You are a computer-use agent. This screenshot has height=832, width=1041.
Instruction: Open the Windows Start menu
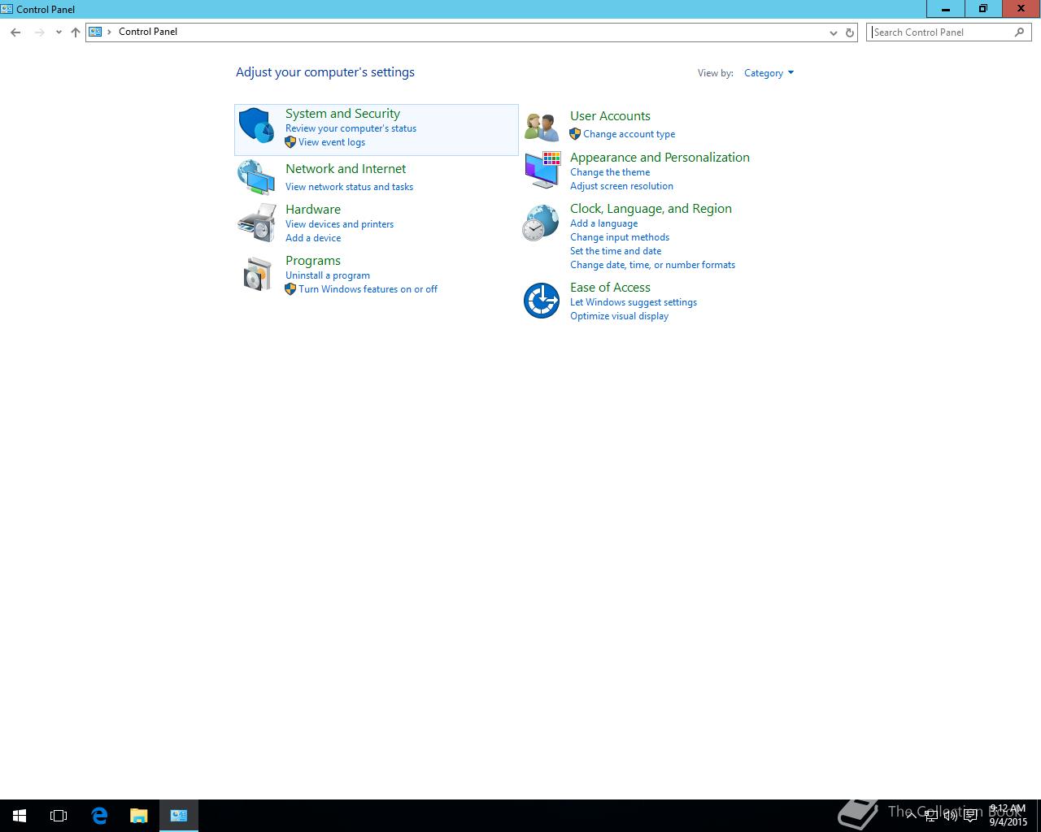click(x=20, y=816)
